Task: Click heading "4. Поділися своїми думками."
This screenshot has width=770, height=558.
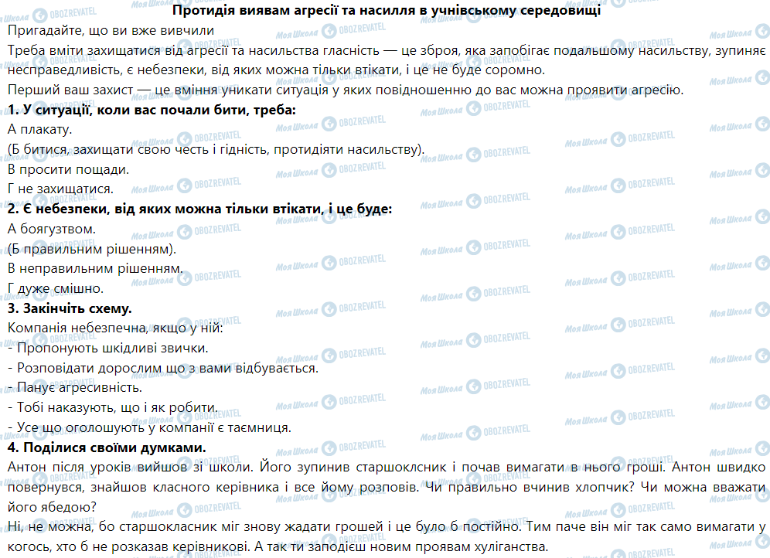Action: tap(106, 447)
